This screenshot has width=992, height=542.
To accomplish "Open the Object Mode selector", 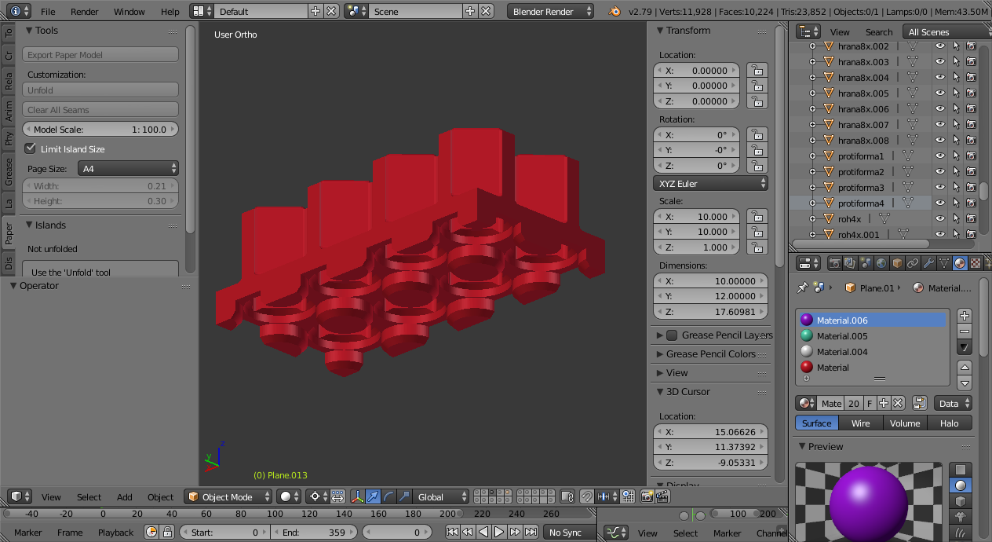I will pos(228,496).
